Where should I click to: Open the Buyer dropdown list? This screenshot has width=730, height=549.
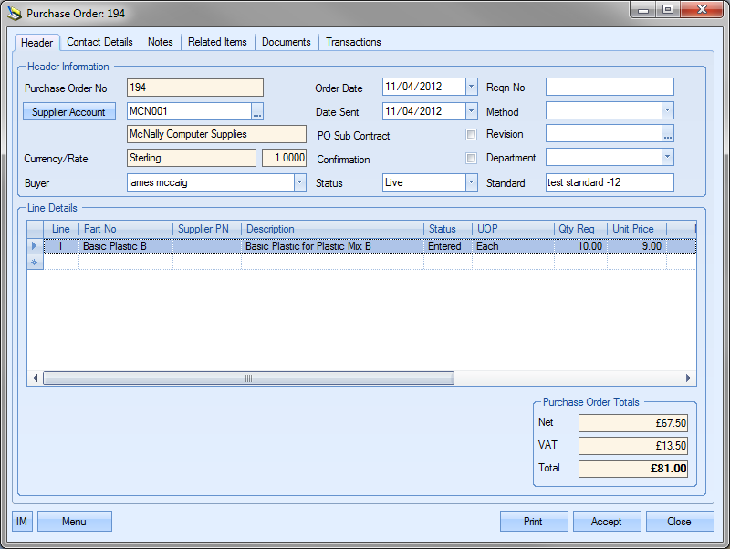coord(299,182)
